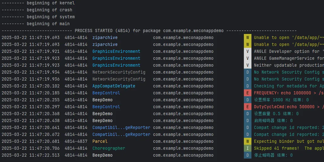
Task: Click the 4814-4837 process ID on Parcel row
Action: pos(76,142)
